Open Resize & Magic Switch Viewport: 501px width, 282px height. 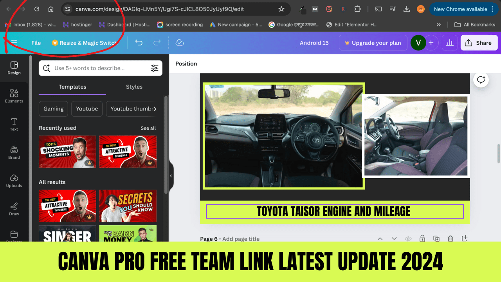tap(85, 43)
